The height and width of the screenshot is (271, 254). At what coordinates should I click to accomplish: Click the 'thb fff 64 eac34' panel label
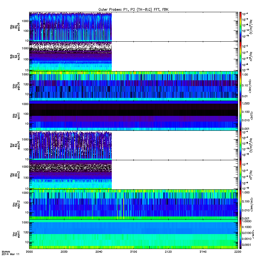point(15,27)
